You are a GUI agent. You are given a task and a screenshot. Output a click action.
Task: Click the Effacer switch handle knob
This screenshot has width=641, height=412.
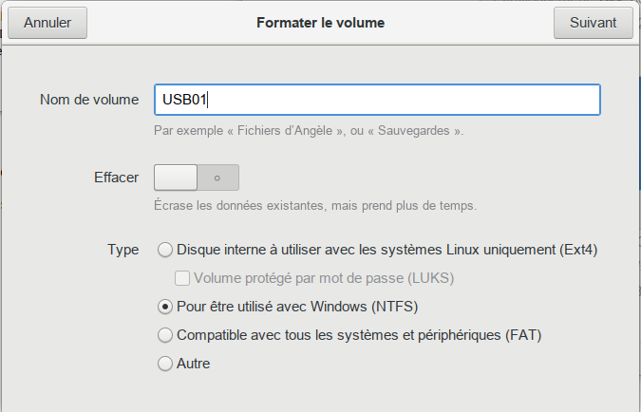coord(176,178)
